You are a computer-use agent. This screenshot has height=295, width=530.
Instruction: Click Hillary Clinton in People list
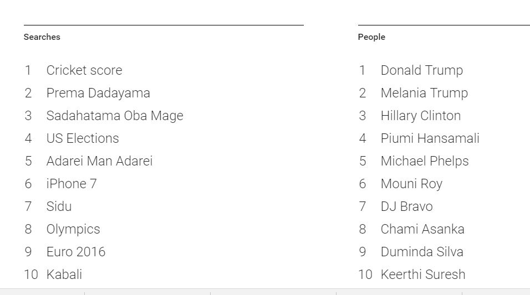420,116
